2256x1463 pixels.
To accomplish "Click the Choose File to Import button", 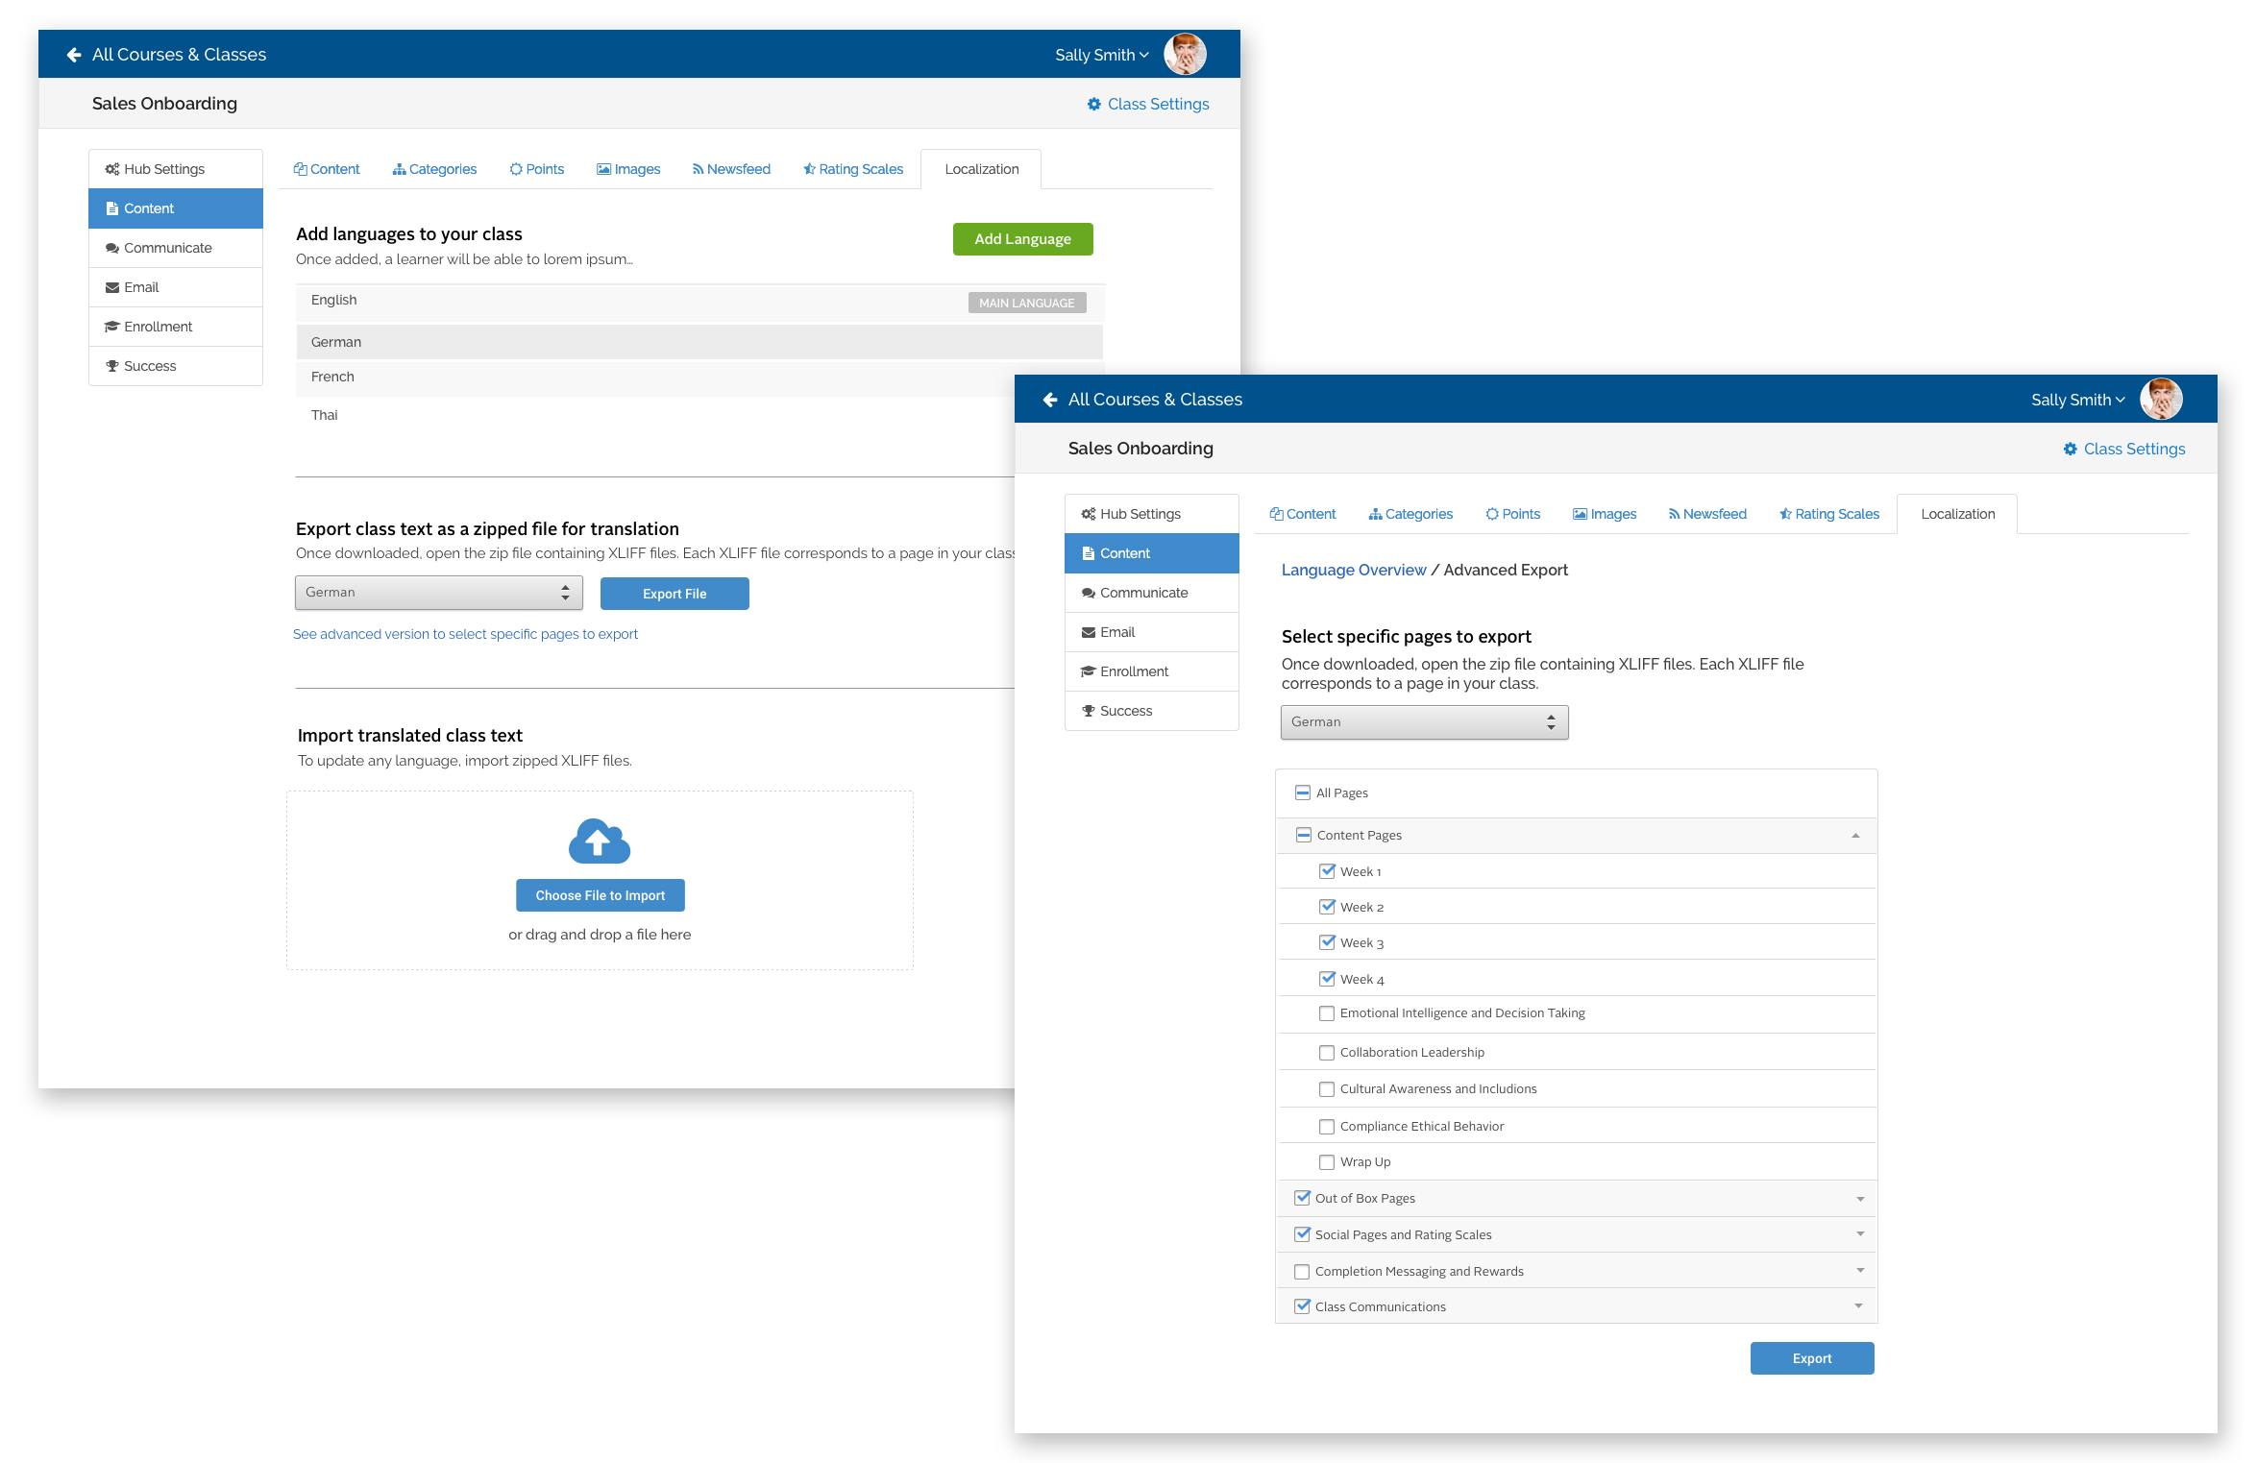I will 600,895.
